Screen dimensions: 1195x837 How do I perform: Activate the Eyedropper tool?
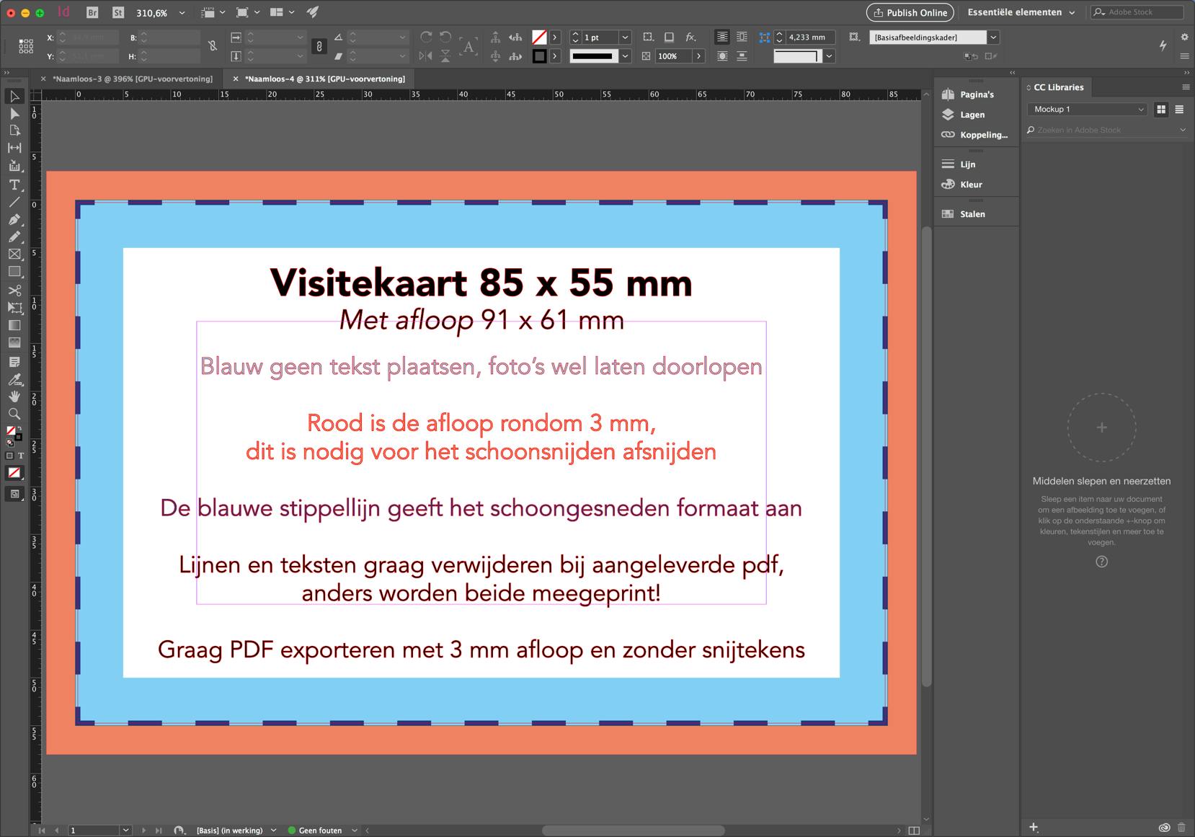pyautogui.click(x=14, y=379)
